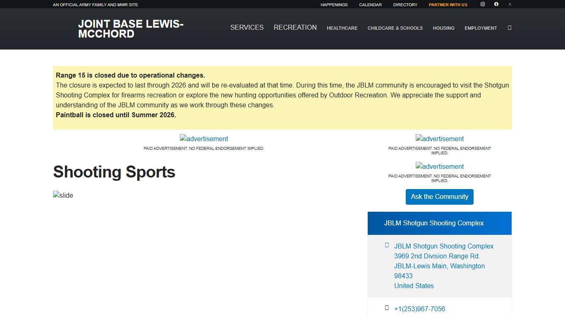Open the site search icon
565x317 pixels.
[509, 28]
